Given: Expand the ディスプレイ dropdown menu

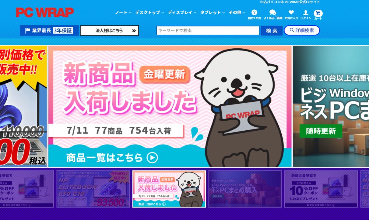Looking at the screenshot, I should coord(182,12).
